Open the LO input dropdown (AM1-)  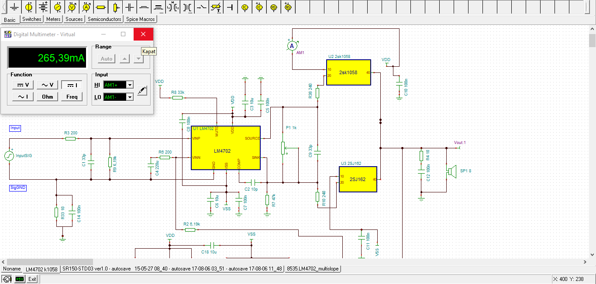(x=130, y=97)
